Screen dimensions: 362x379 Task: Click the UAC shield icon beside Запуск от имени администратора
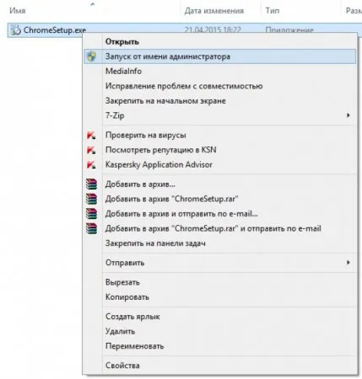[91, 56]
